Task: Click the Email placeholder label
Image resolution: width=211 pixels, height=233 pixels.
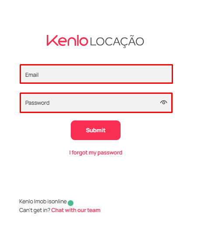Action: coord(32,75)
